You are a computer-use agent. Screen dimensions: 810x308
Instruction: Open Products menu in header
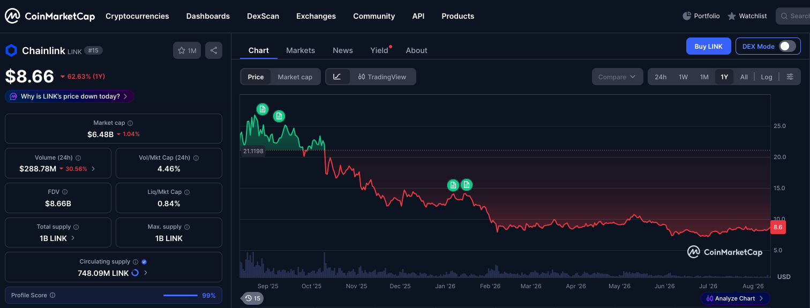(x=457, y=16)
